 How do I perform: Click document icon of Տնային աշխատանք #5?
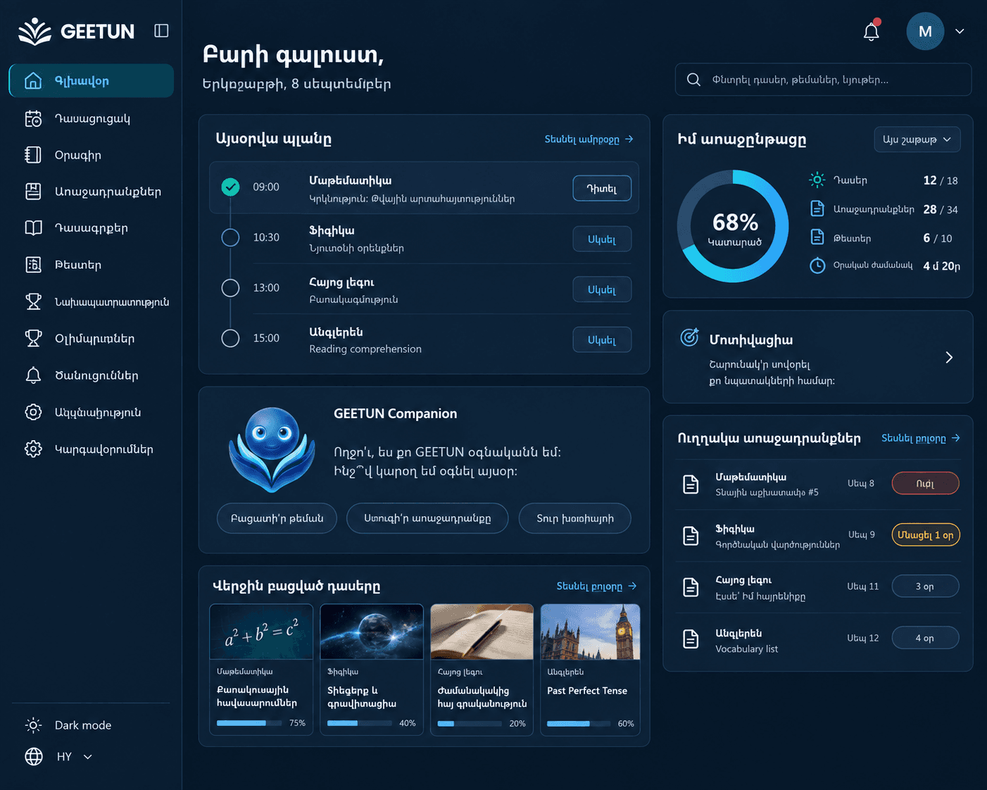click(x=691, y=484)
